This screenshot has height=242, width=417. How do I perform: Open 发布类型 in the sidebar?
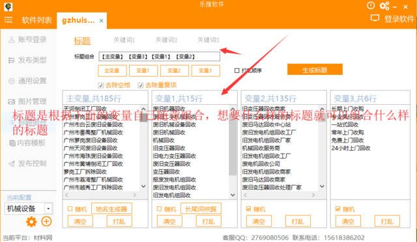(x=28, y=60)
